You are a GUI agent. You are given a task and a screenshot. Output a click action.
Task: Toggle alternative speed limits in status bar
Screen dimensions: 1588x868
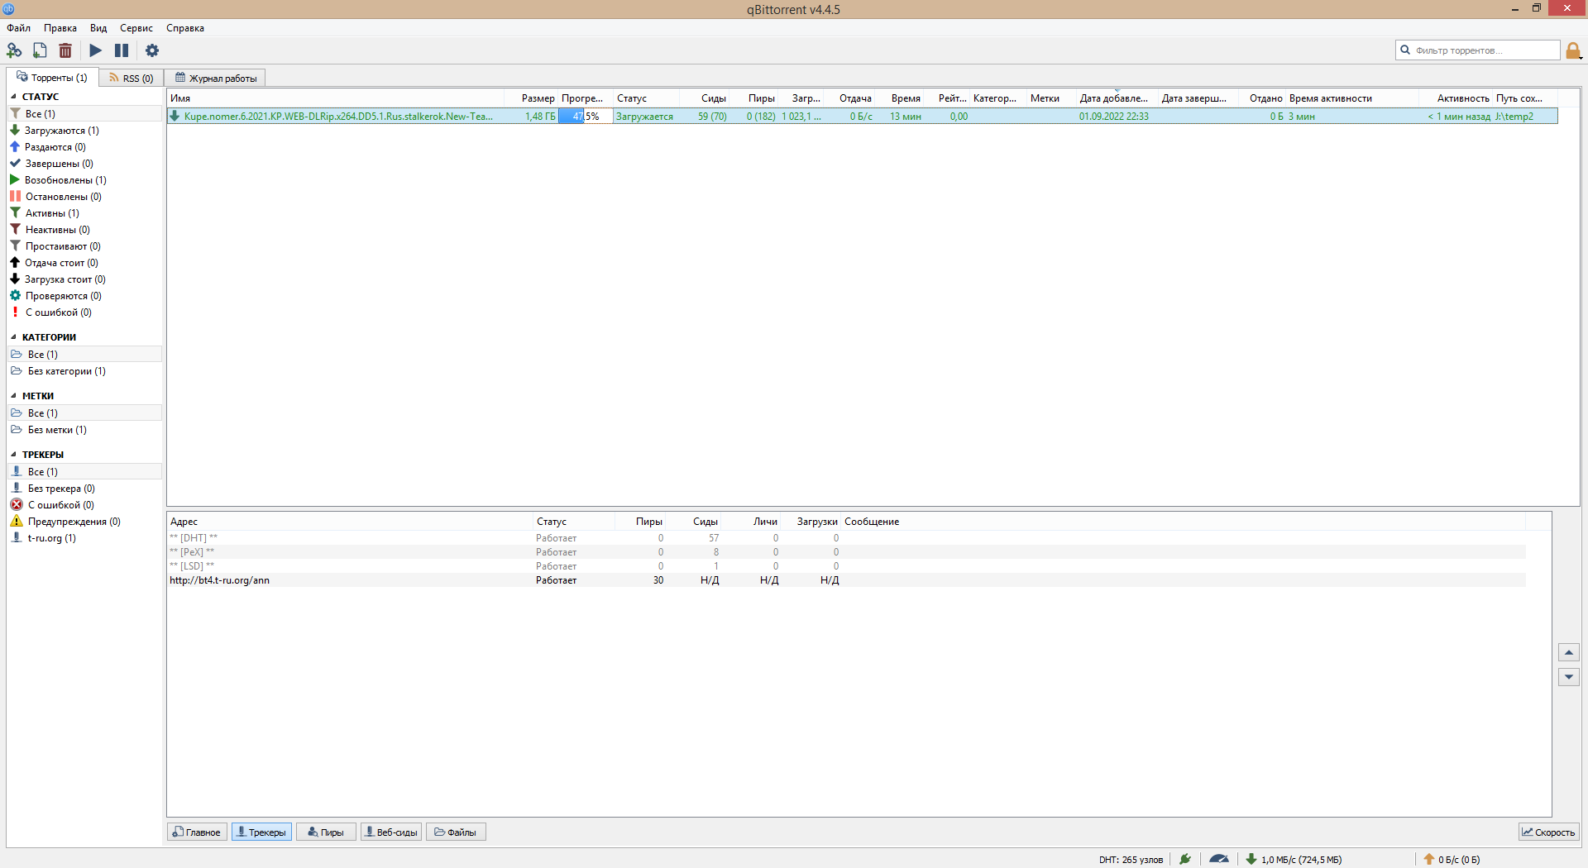[1218, 859]
